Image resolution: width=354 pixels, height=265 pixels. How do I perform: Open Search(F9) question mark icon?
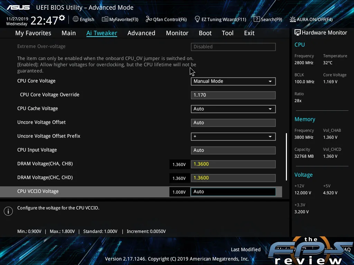click(257, 19)
